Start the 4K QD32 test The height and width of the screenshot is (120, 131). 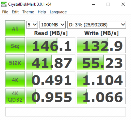[x=15, y=96]
